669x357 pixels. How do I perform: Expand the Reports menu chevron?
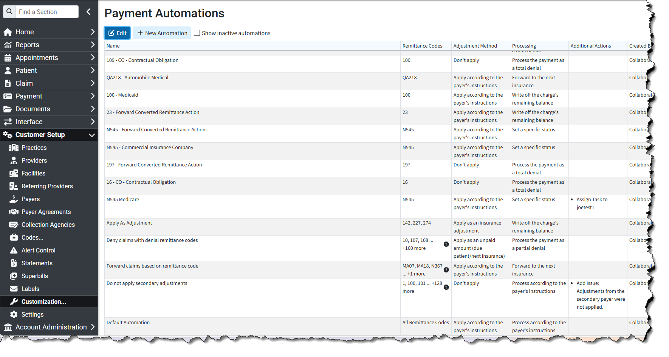pyautogui.click(x=93, y=45)
